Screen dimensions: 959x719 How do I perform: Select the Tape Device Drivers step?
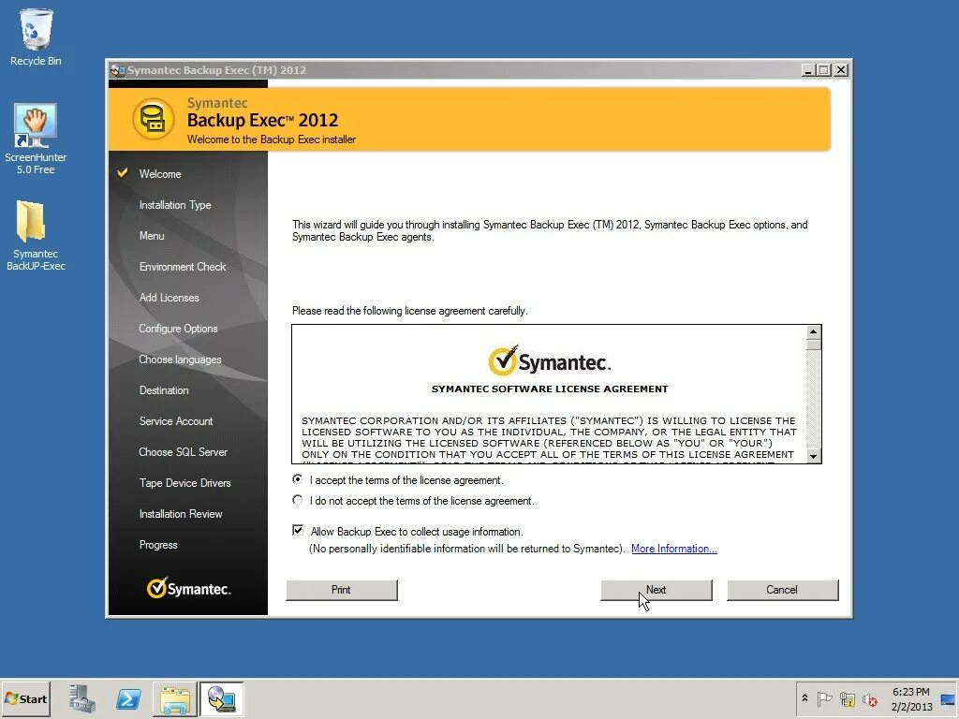184,483
